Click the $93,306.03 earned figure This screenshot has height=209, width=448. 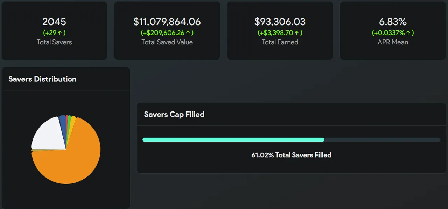[280, 22]
